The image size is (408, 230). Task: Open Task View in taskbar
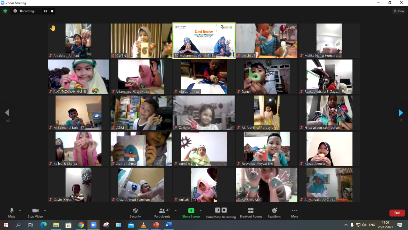pos(31,225)
